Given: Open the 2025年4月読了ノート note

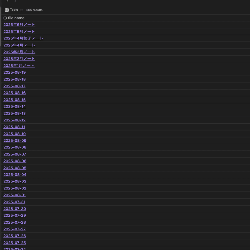Looking at the screenshot, I should (23, 38).
